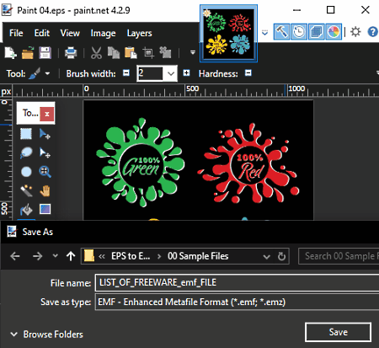Open the View menu
Viewport: 379px width, 348px height.
(x=70, y=33)
